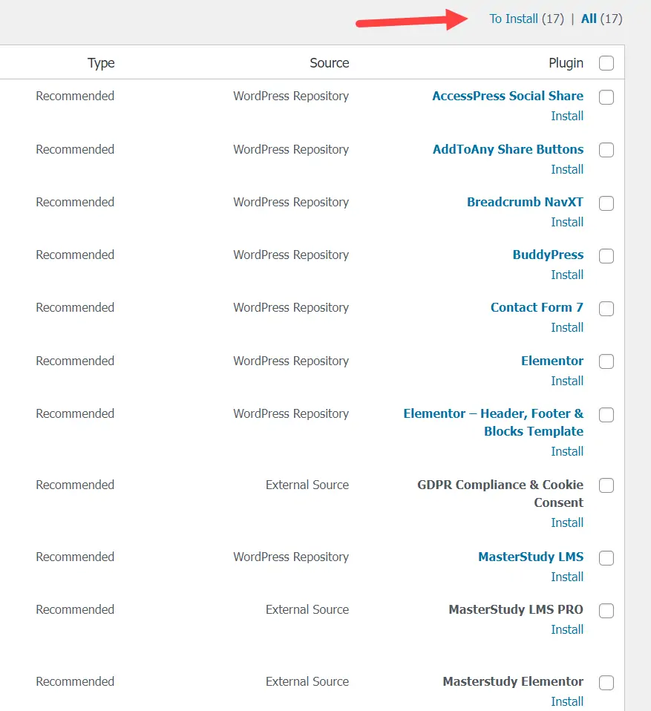The image size is (651, 711).
Task: Install the Elementor plugin
Action: pos(567,381)
